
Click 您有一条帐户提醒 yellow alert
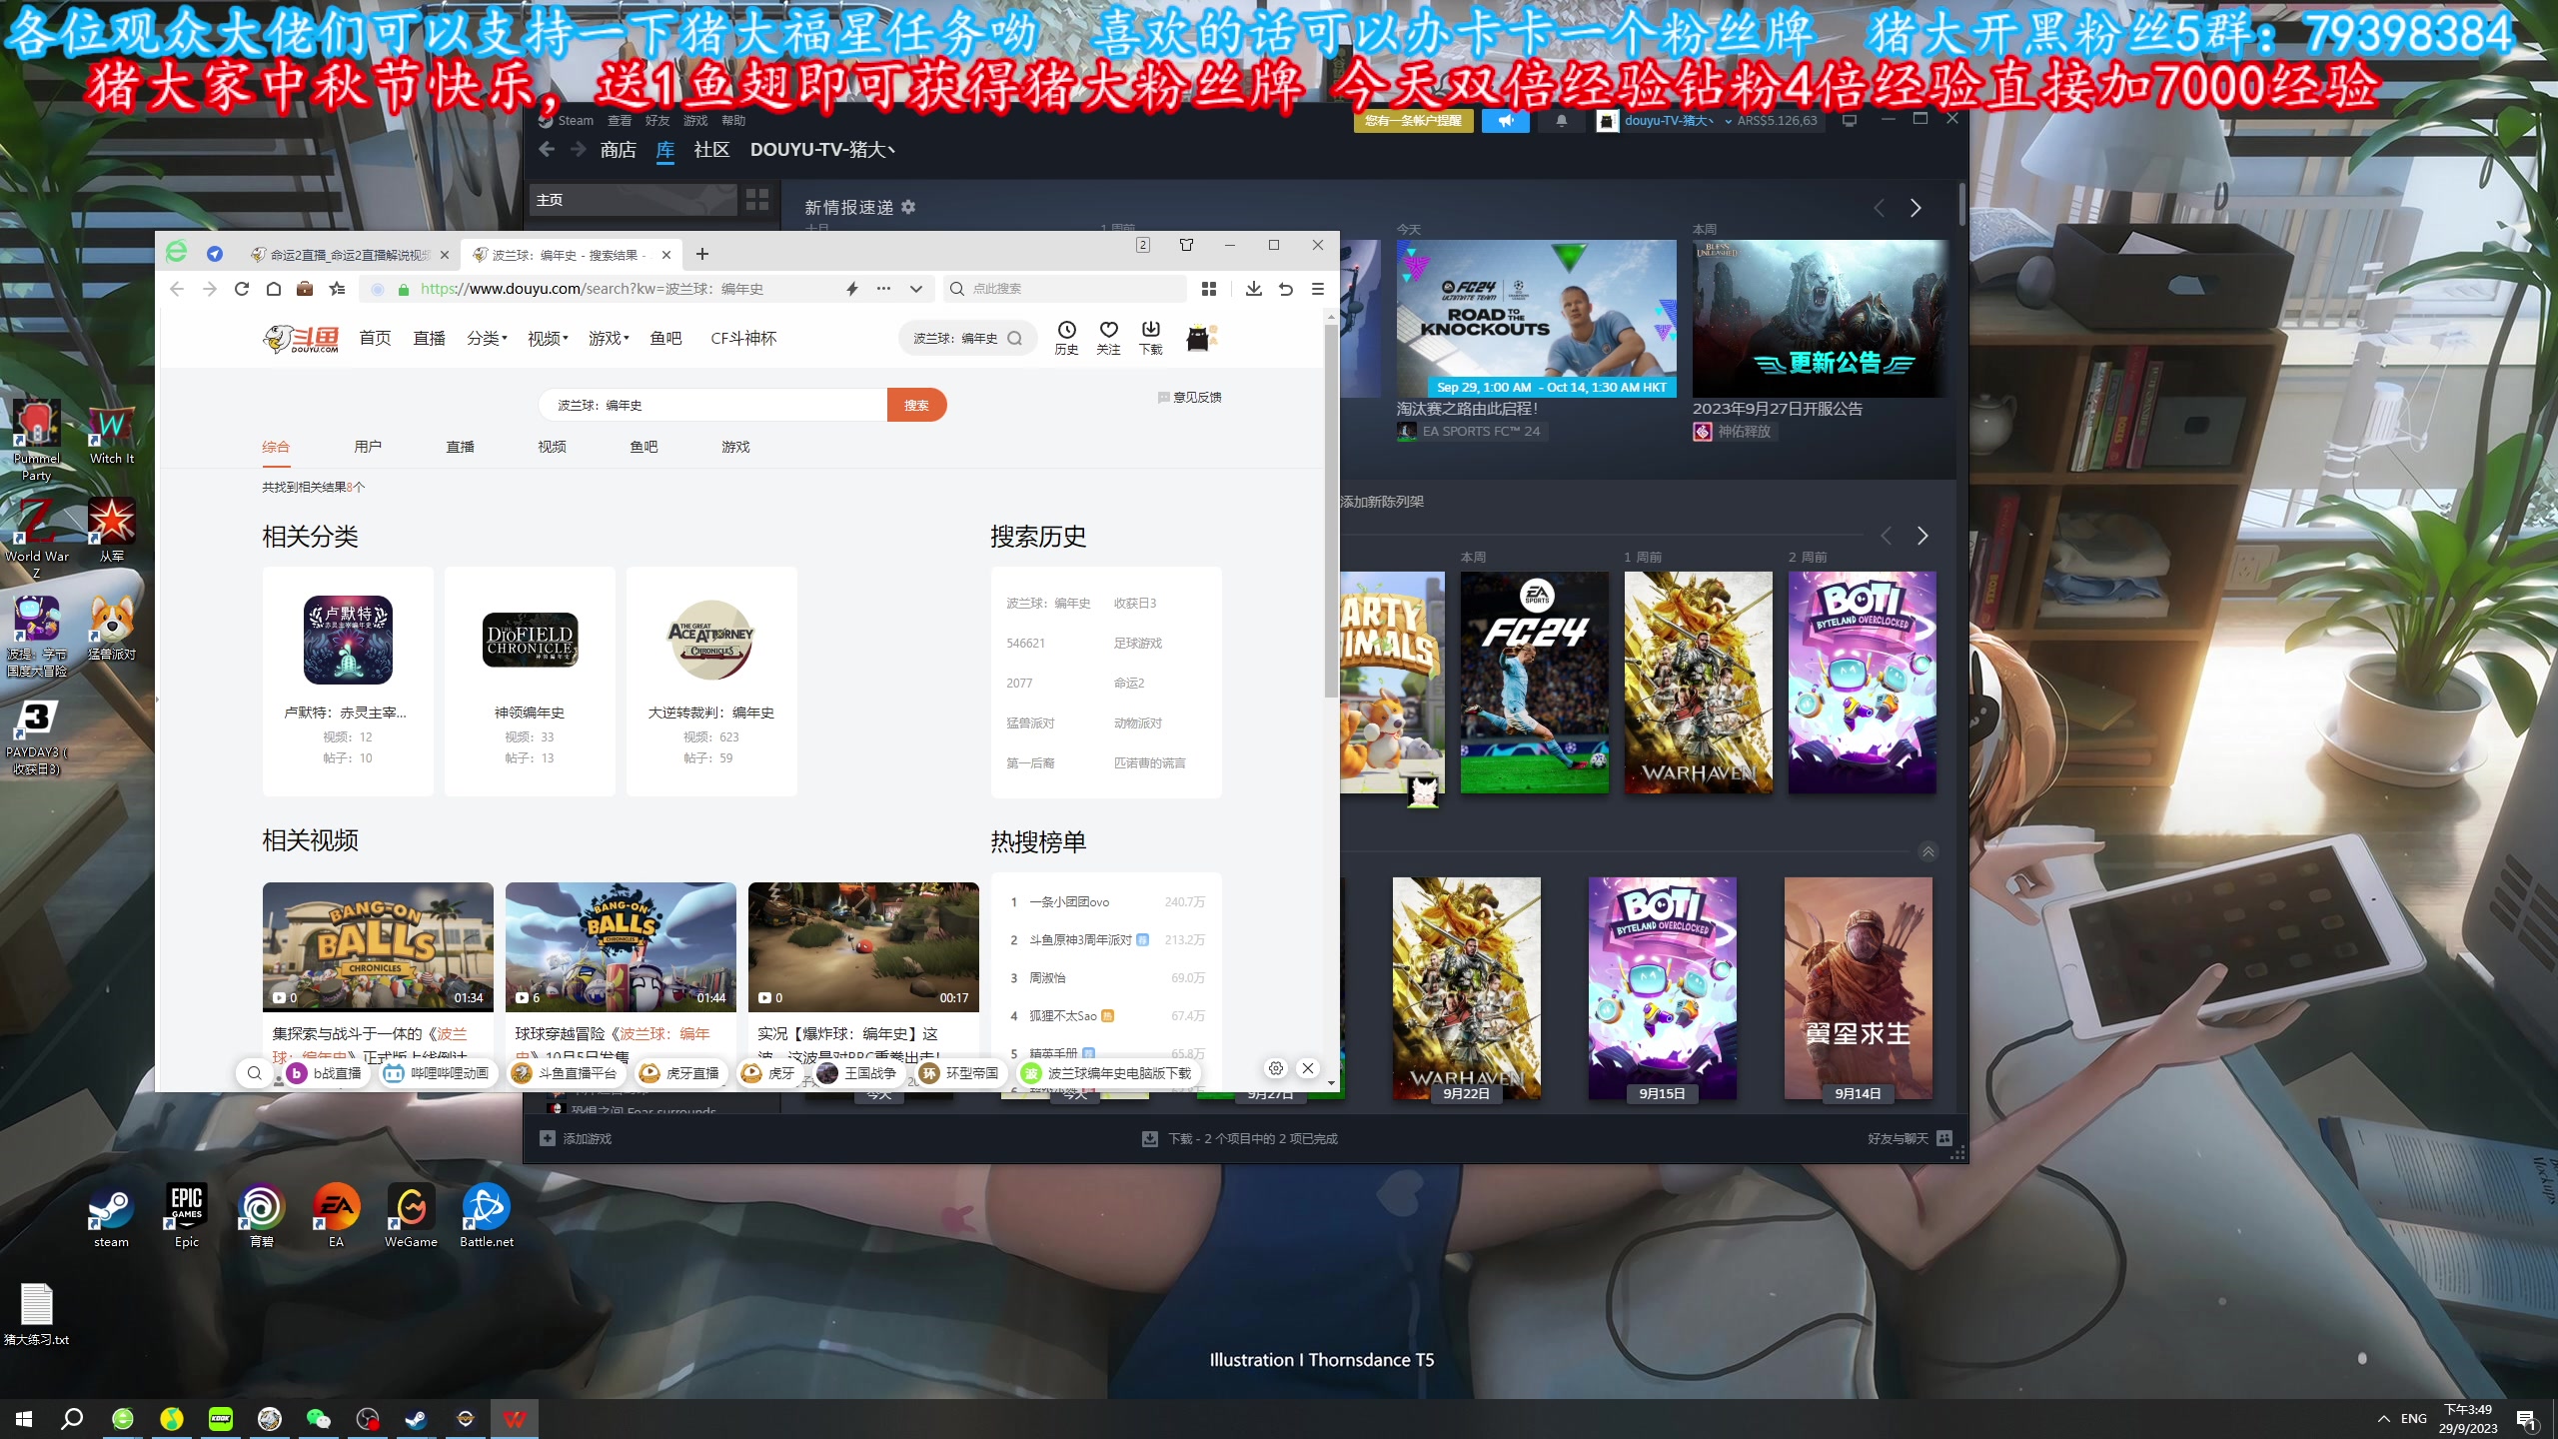click(1413, 121)
